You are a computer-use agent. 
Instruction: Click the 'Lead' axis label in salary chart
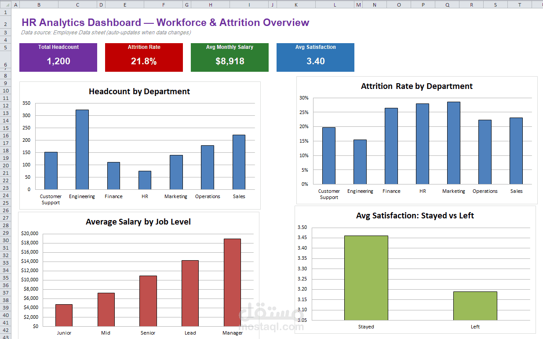[x=190, y=333]
